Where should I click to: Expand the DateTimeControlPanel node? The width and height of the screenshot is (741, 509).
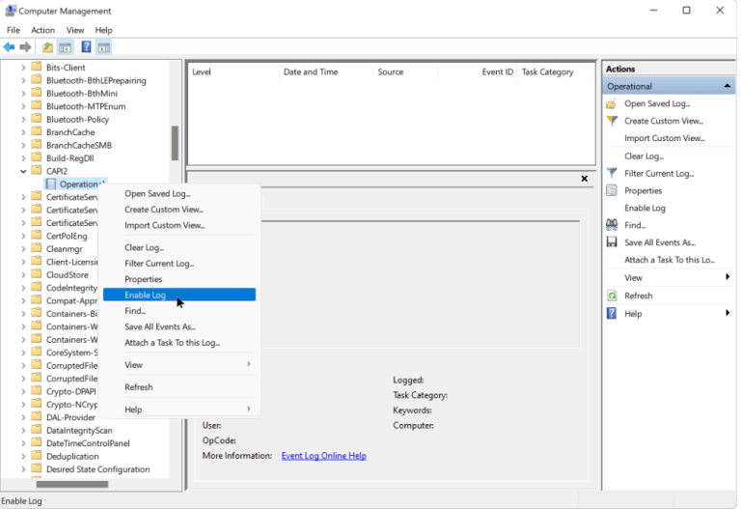point(23,443)
